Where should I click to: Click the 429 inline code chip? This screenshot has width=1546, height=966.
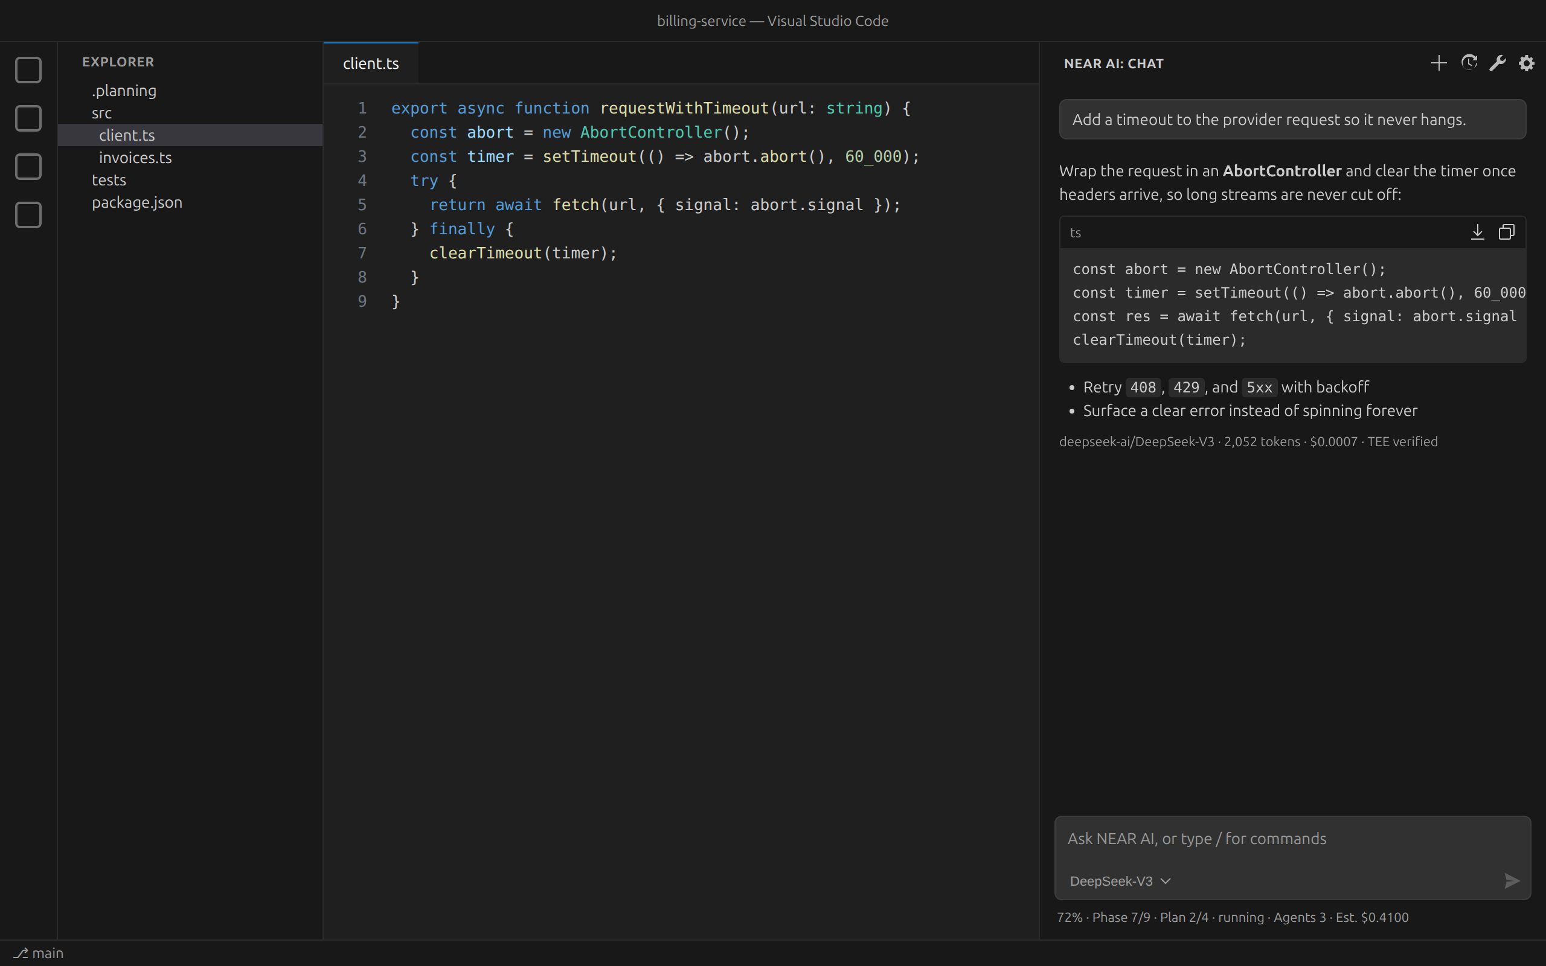point(1186,387)
